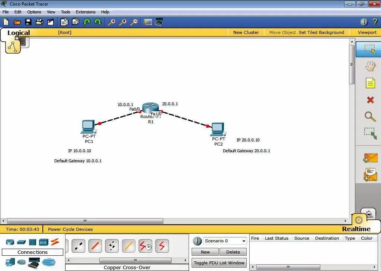Pick the Fiber orange cable connection

pyautogui.click(x=95, y=246)
